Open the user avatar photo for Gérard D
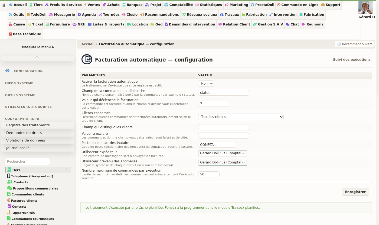 pyautogui.click(x=366, y=8)
